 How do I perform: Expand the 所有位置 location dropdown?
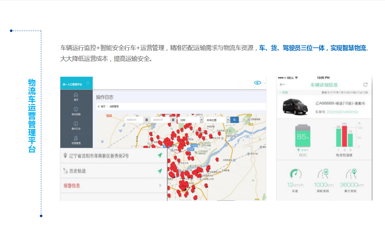217,120
